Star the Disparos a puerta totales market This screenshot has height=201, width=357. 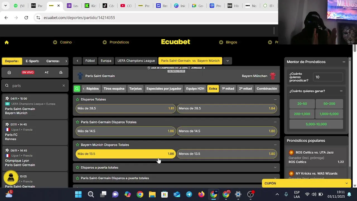[x=77, y=167]
